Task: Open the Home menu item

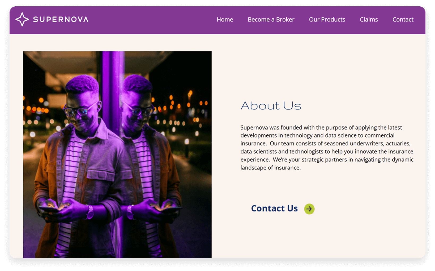Action: tap(225, 20)
